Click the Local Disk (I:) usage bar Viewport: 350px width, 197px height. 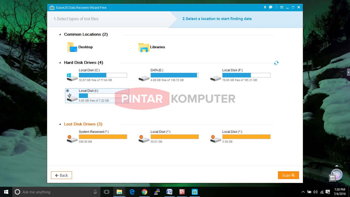point(103,96)
